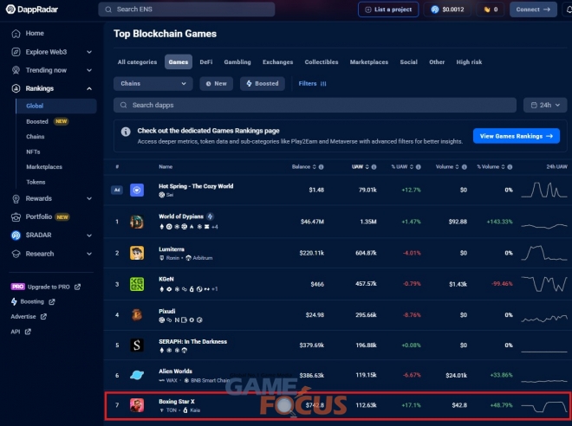Sort by the Balance column
572x426 pixels.
304,167
